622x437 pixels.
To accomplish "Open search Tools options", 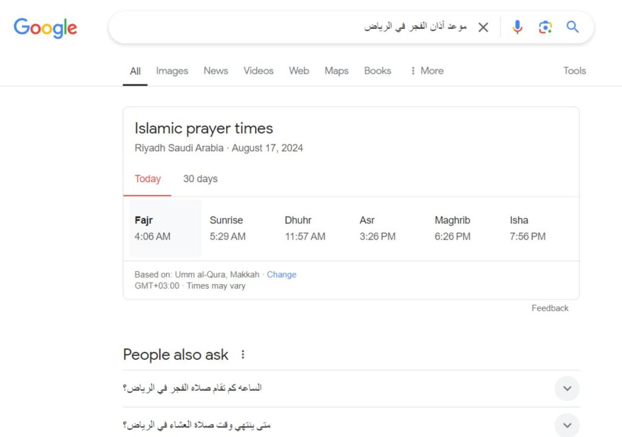I will coord(575,70).
